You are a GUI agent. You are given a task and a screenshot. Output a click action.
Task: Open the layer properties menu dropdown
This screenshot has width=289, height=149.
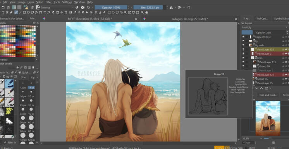267,88
